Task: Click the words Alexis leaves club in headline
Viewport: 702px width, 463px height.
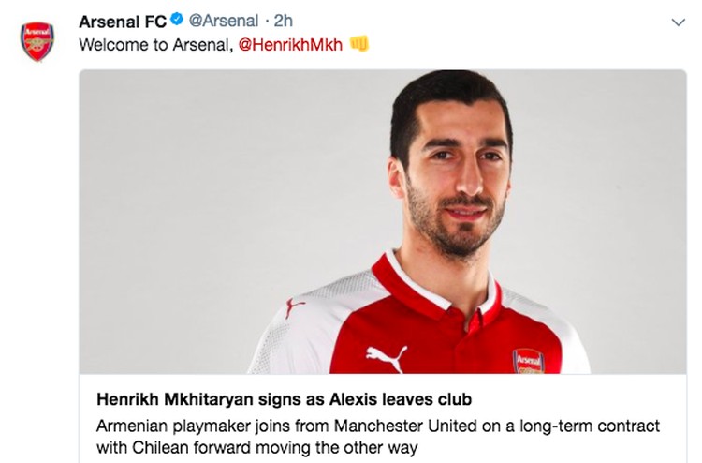Action: click(401, 399)
